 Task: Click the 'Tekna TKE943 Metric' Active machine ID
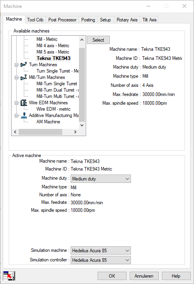point(91,169)
